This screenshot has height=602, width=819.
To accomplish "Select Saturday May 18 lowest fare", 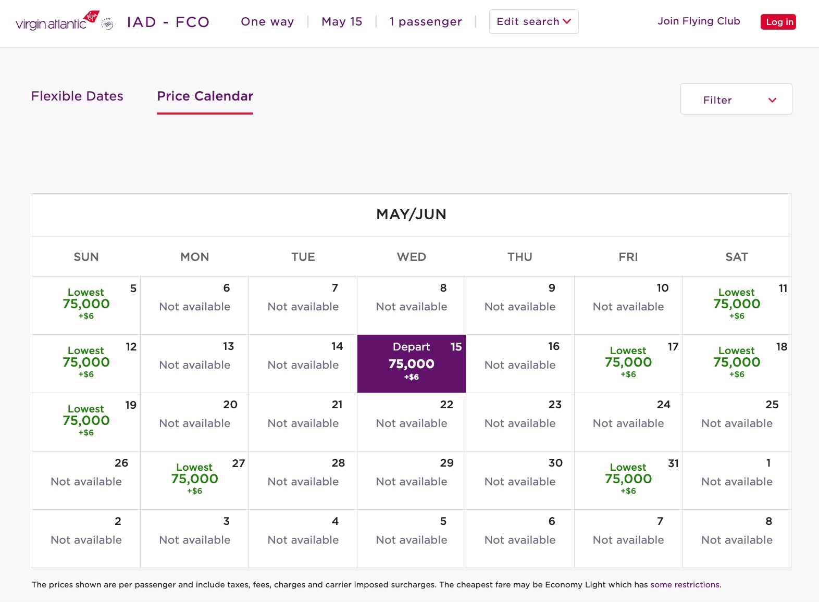I will click(737, 364).
